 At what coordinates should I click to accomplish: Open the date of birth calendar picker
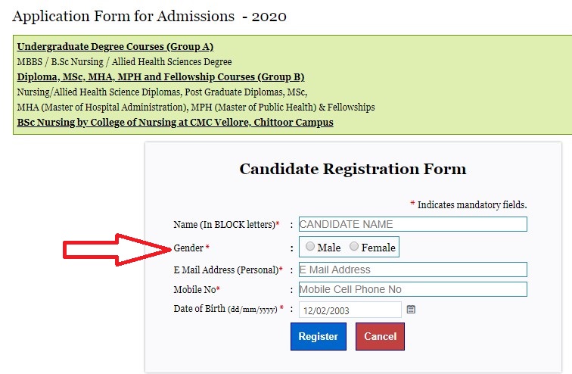point(411,310)
